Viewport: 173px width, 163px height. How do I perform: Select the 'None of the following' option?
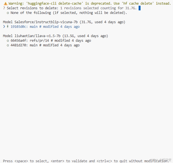[67, 13]
